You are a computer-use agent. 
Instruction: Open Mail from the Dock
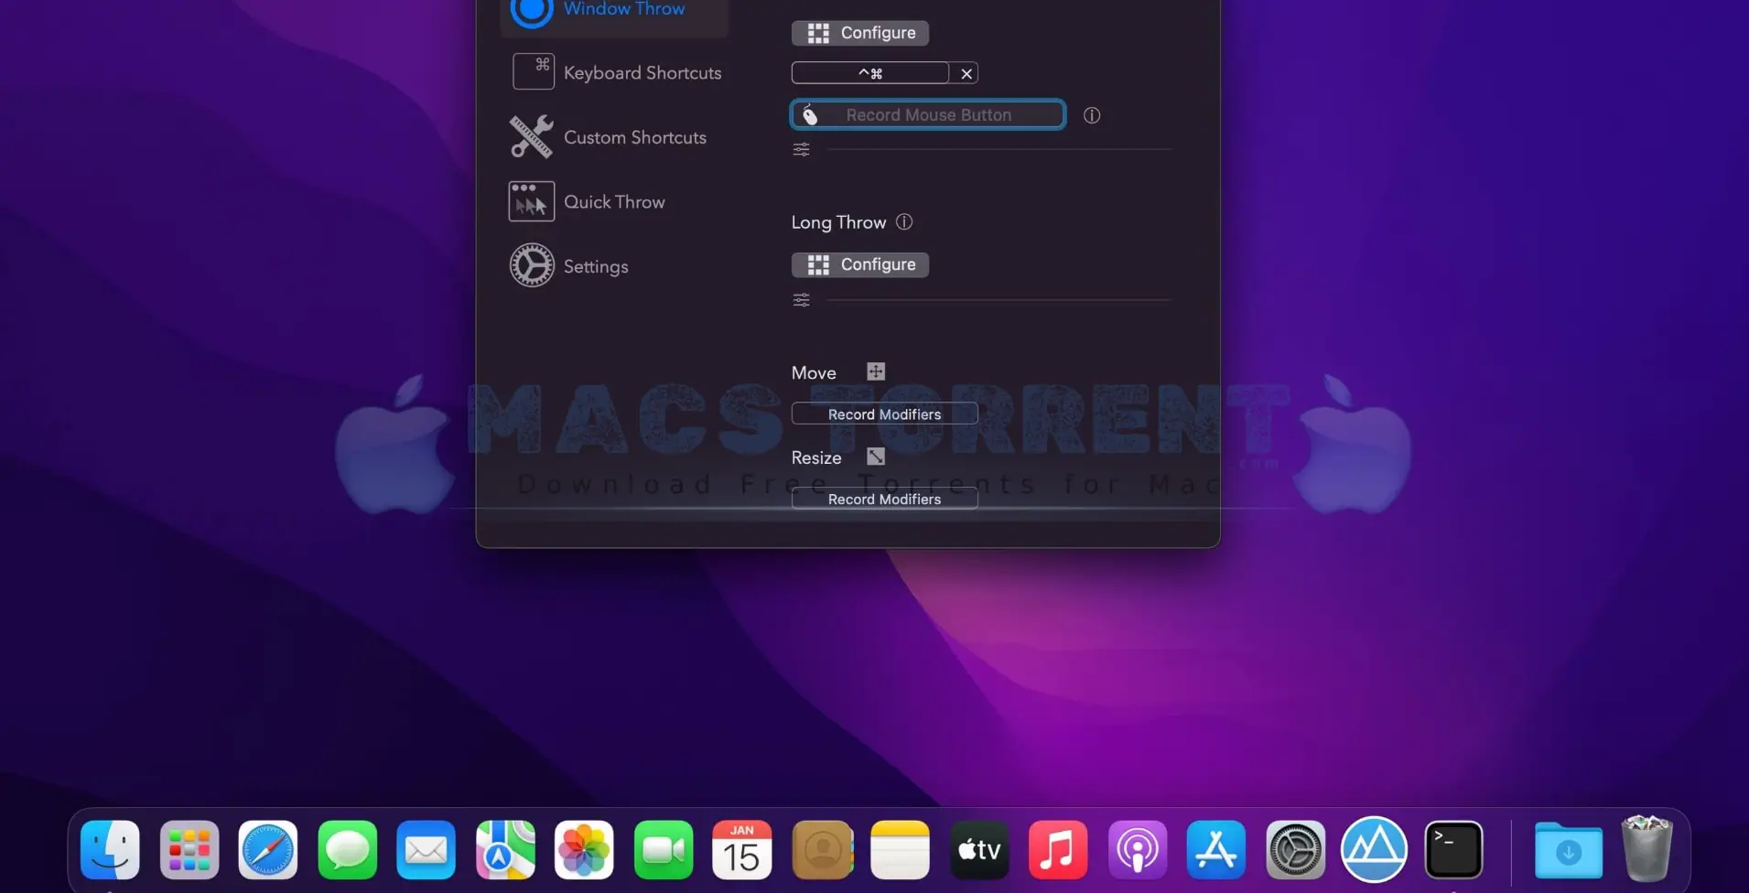[x=426, y=850]
